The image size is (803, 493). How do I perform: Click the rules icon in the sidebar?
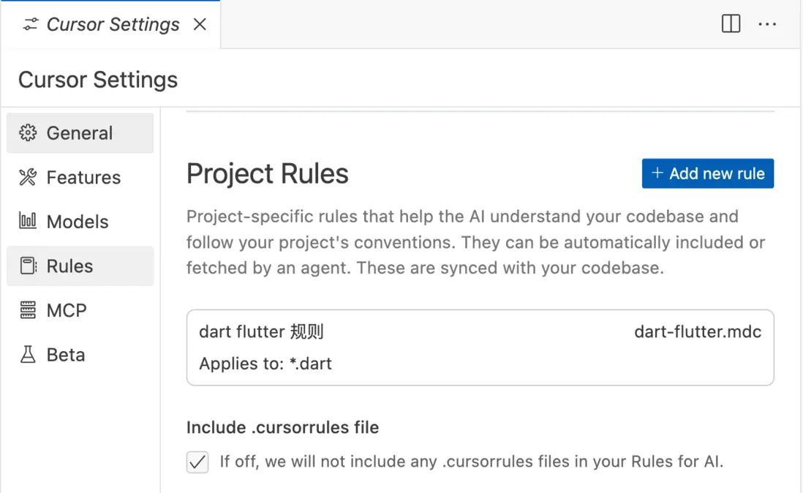[x=28, y=266]
